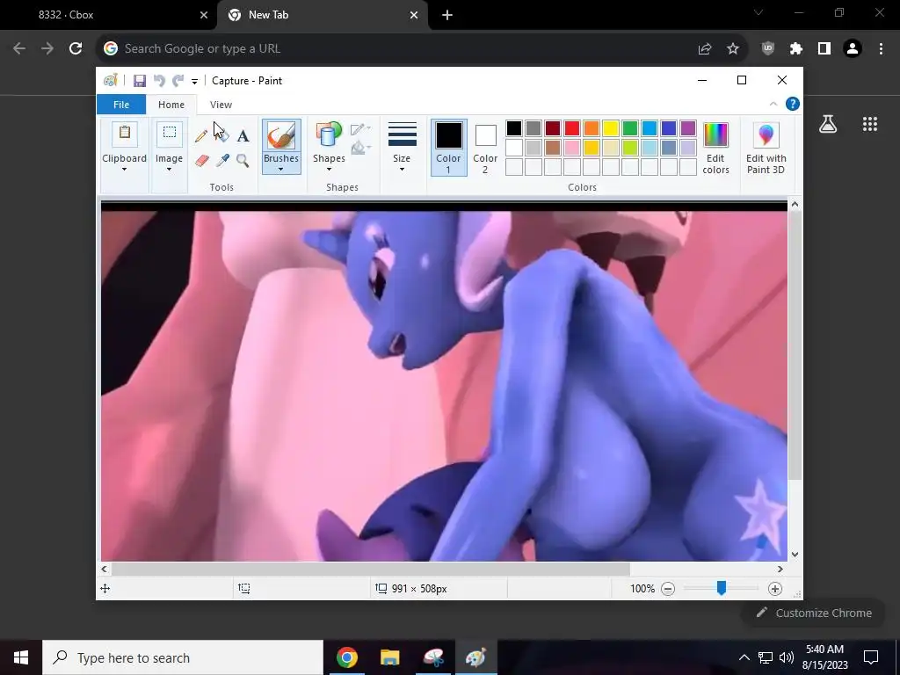Click the Select rectangle Image icon
Image resolution: width=900 pixels, height=675 pixels.
point(170,134)
